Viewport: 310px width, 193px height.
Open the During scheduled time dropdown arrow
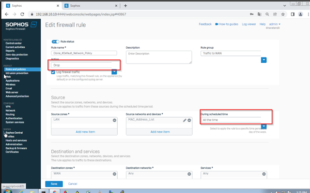click(x=263, y=126)
